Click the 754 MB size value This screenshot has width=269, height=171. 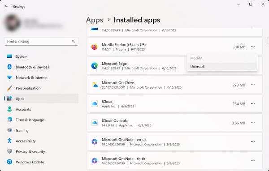(239, 104)
